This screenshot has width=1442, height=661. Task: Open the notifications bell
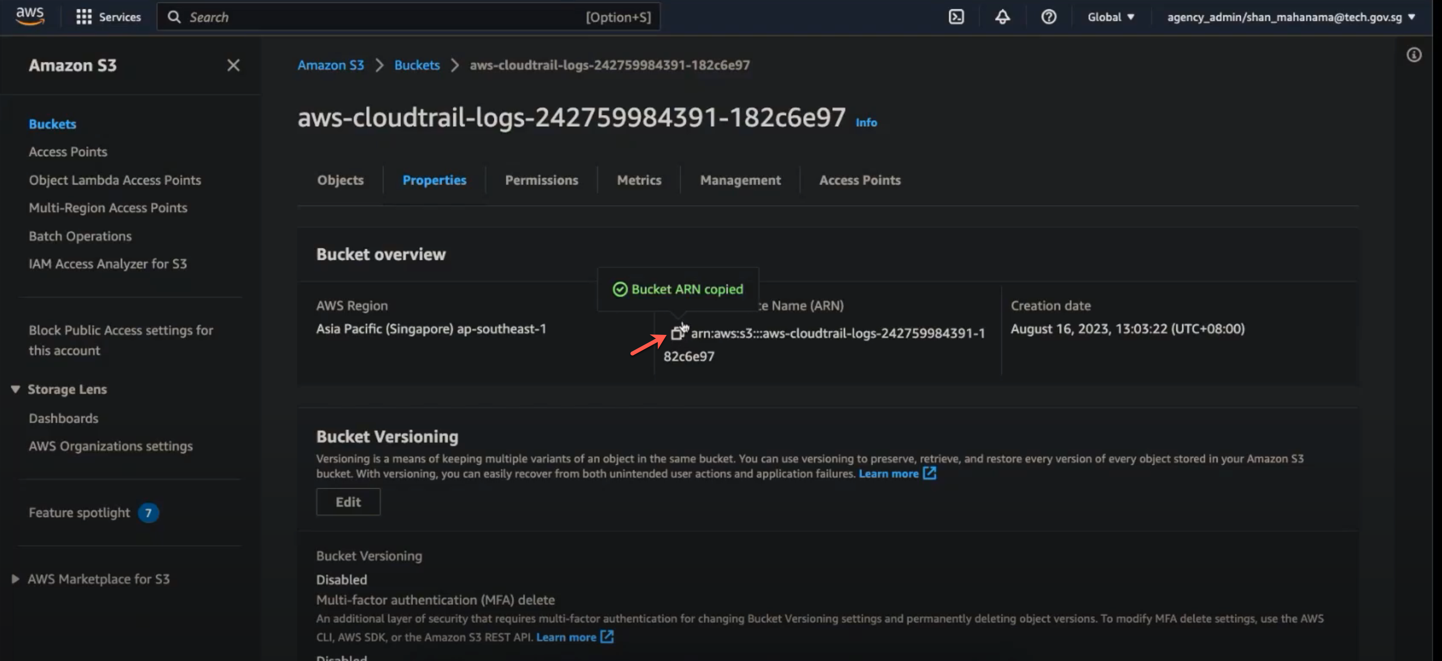click(1001, 17)
